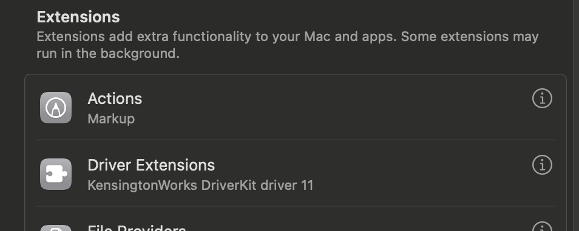
Task: Click the KensingtonWorks DriverKit driver 11 subtitle
Action: [200, 186]
